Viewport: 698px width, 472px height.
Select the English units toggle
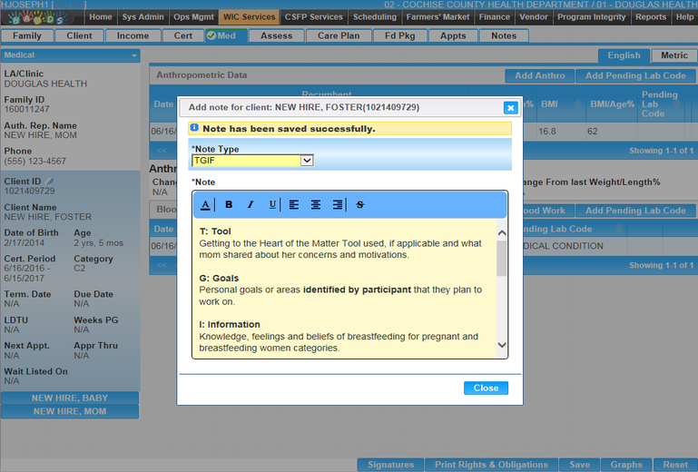pyautogui.click(x=624, y=56)
